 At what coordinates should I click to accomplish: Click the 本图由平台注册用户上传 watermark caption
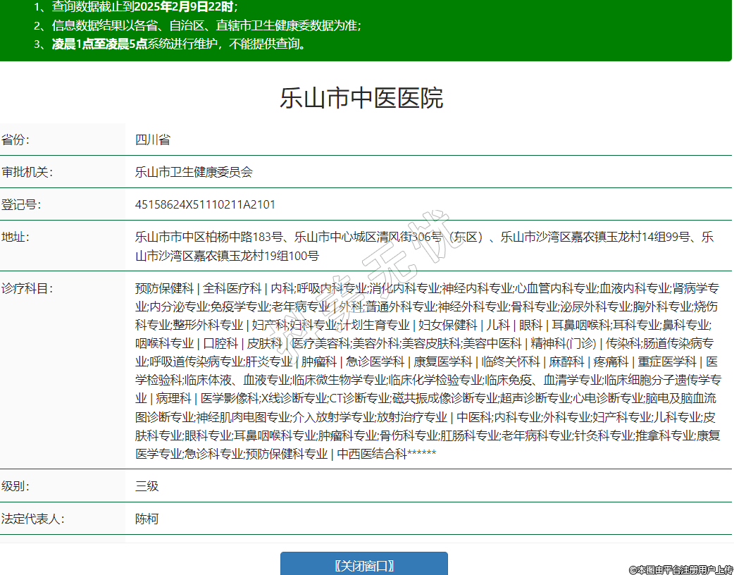(680, 569)
